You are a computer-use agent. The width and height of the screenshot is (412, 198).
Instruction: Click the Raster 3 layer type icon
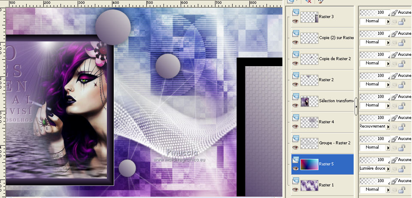point(296,12)
